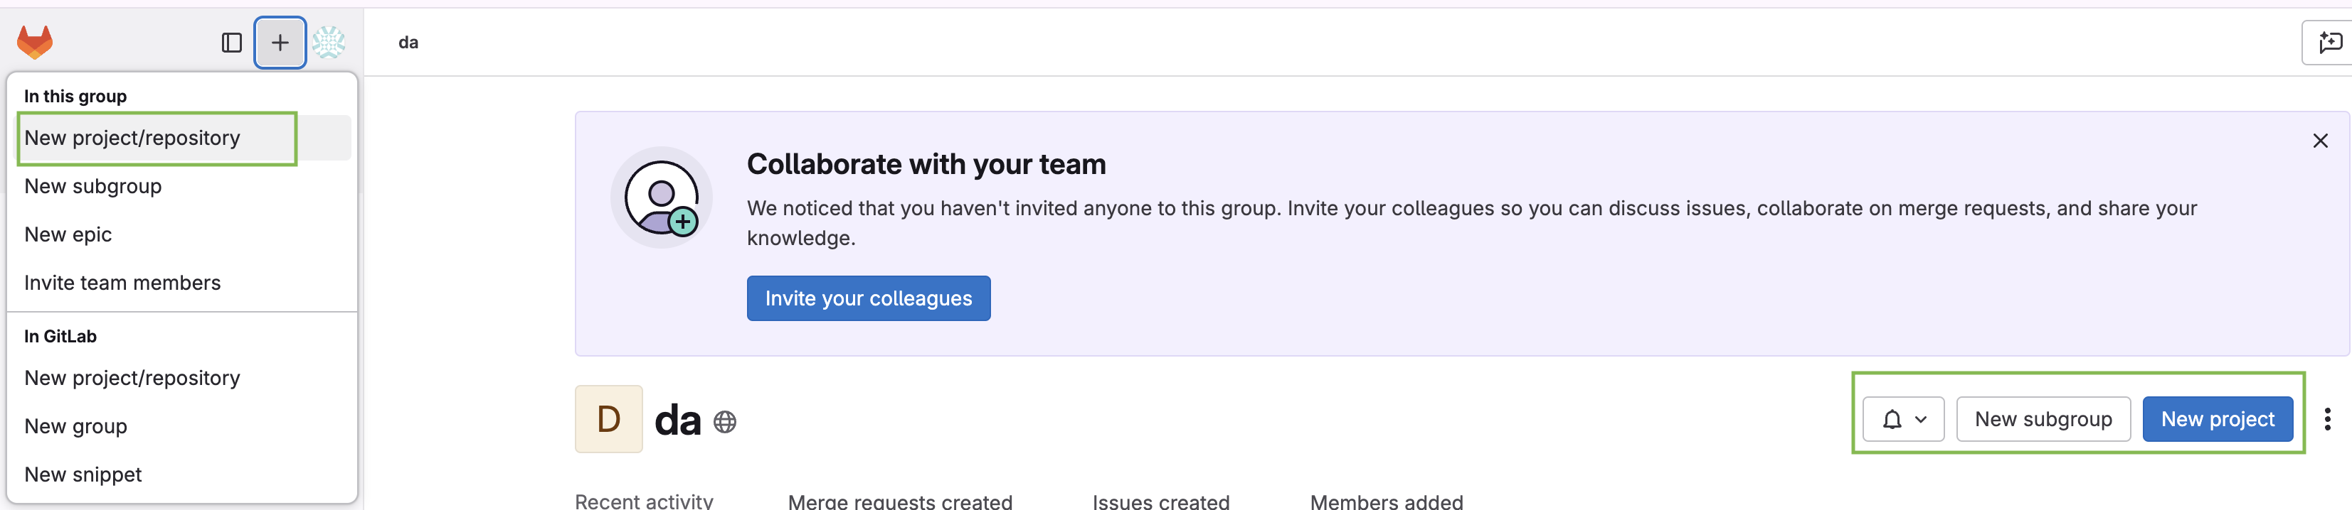Open the notification bell dropdown
This screenshot has height=510, width=2352.
point(1903,420)
